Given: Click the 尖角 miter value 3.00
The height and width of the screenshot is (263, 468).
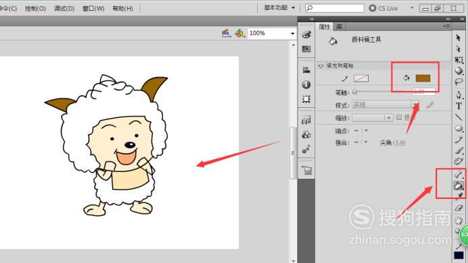Looking at the screenshot, I should [400, 143].
